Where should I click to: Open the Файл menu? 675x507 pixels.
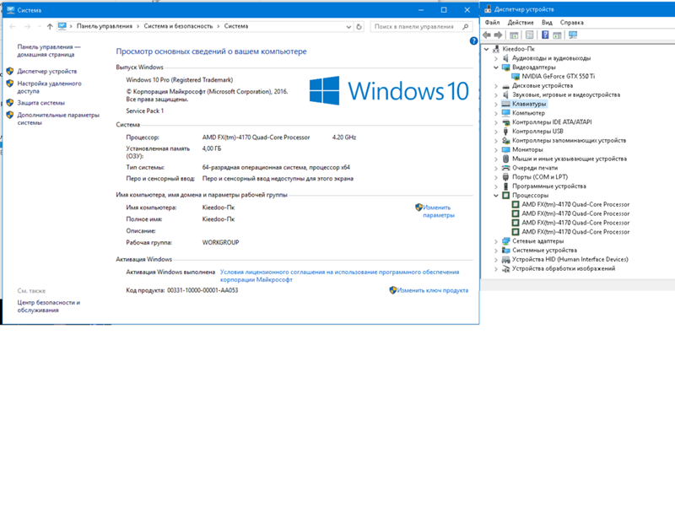tap(492, 23)
